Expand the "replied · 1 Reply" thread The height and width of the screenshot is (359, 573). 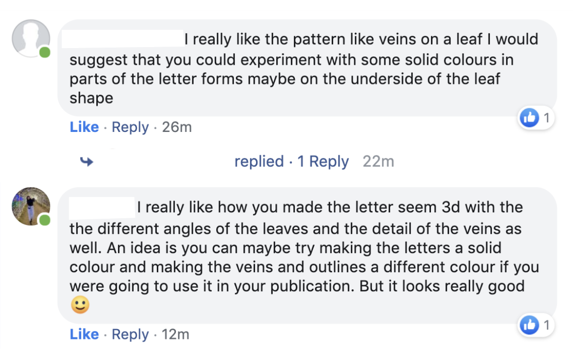click(291, 161)
